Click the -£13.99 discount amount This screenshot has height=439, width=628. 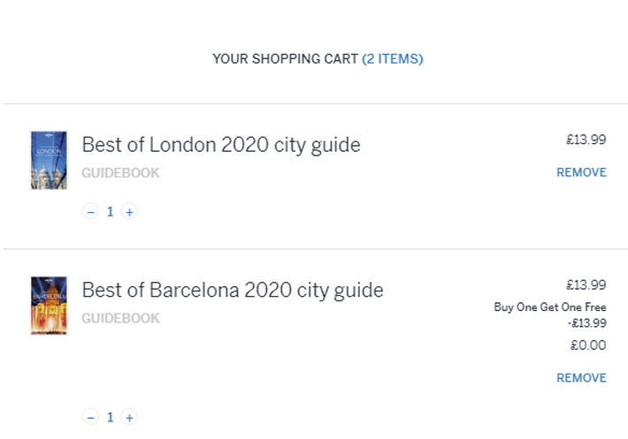pos(586,323)
